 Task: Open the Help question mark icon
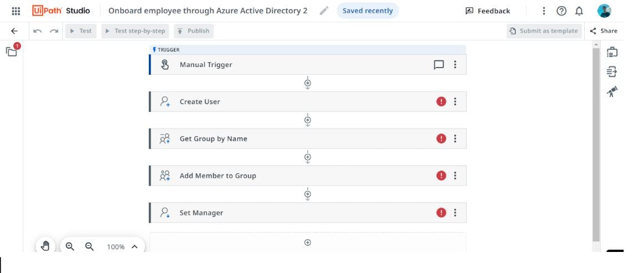pyautogui.click(x=561, y=11)
